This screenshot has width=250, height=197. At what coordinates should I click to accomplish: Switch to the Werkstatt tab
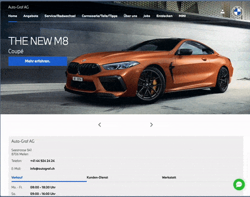point(169,177)
